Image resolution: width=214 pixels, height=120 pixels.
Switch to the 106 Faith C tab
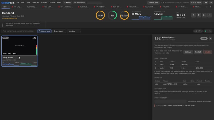coord(100,7)
